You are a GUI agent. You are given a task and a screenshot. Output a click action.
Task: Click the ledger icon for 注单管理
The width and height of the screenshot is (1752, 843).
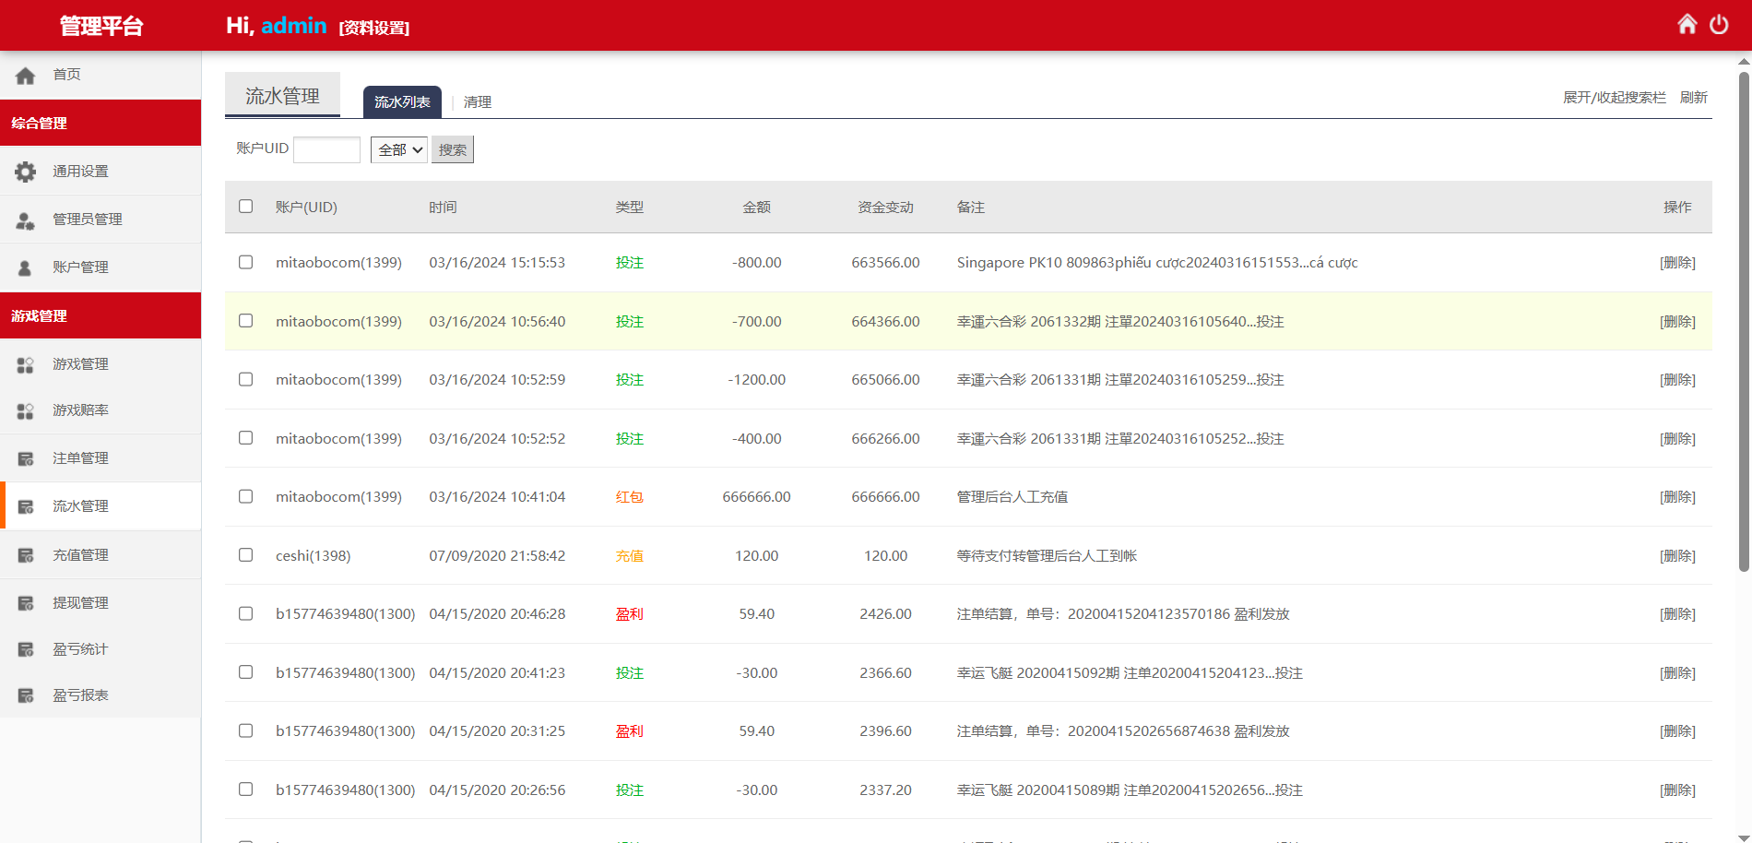pos(26,458)
